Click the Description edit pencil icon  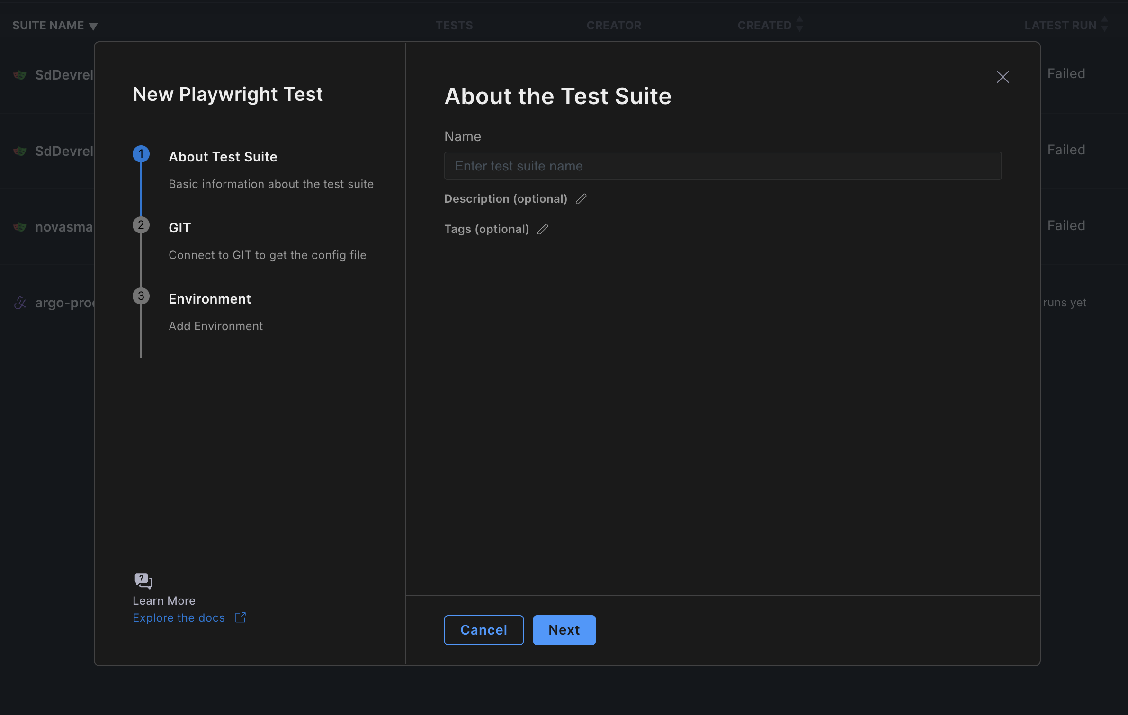(x=581, y=199)
